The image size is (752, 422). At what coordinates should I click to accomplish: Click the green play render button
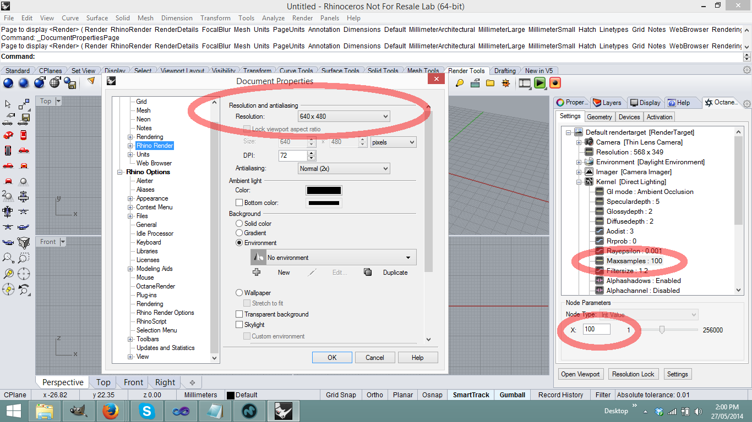tap(540, 83)
